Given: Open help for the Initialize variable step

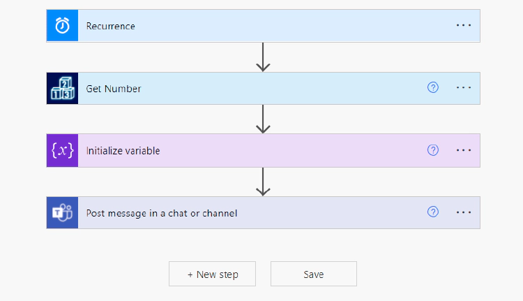Looking at the screenshot, I should (x=433, y=150).
